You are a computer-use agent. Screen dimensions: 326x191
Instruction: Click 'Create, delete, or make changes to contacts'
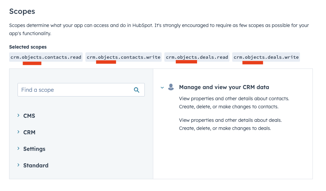[x=229, y=107]
